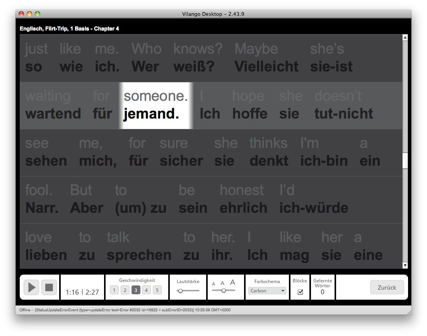Image resolution: width=427 pixels, height=336 pixels.
Task: Click the word 'Who / Wer'
Action: 147,58
